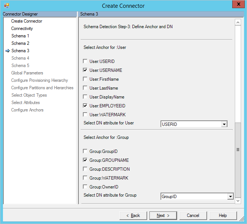Click the 'Select Anchor for :User' heading
Screen dimensions: 247x224
(x=105, y=47)
